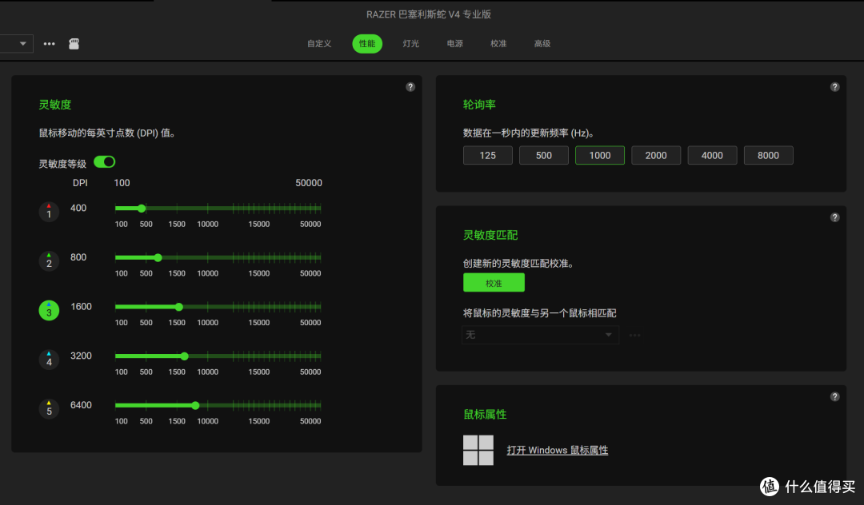
Task: Click the 3200 DPI value field
Action: click(81, 356)
